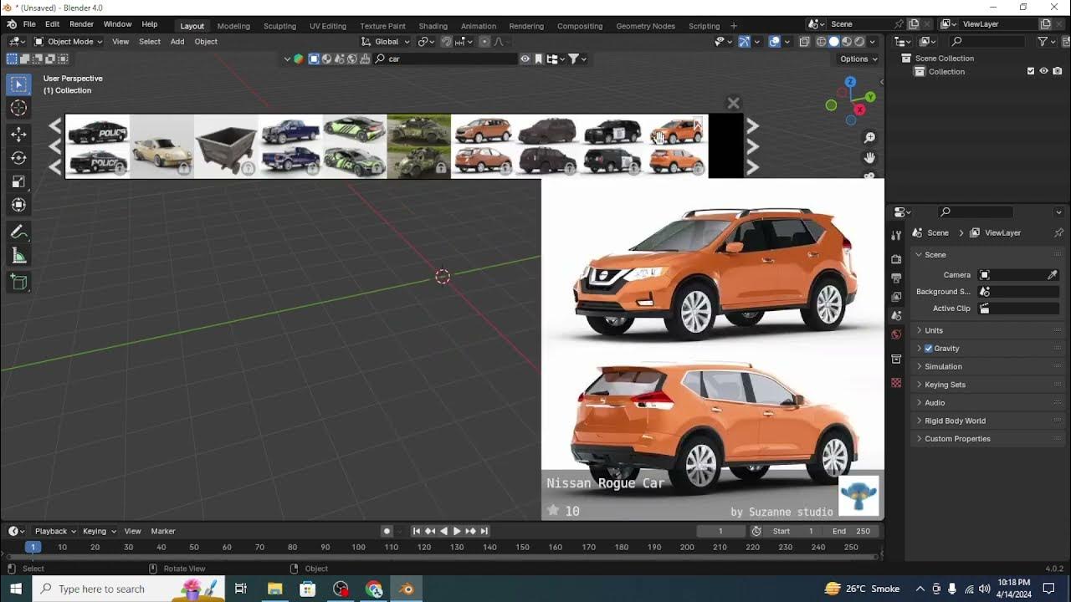Open the View Layer properties tab
Screen dimensions: 1071x602
[x=896, y=297]
